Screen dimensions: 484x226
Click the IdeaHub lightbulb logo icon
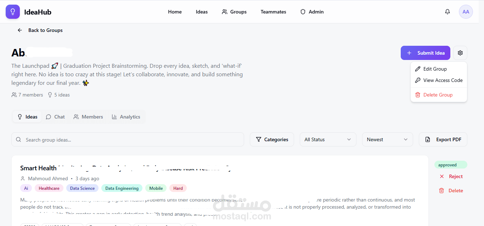click(13, 12)
